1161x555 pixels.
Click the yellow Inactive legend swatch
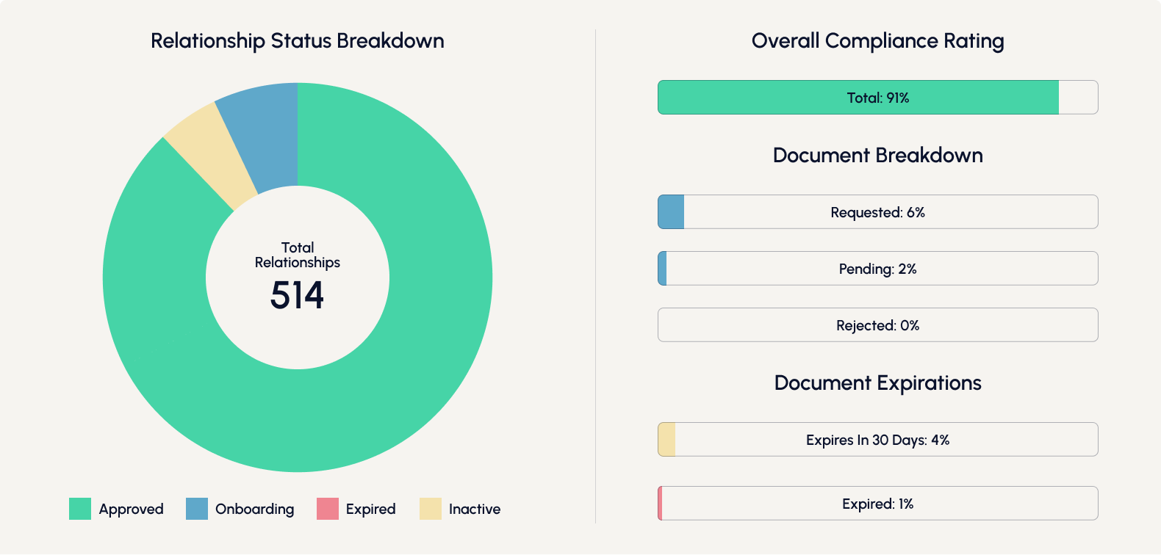[431, 509]
